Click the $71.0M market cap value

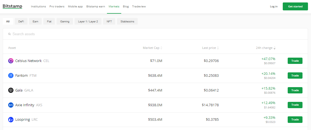[x=156, y=61]
